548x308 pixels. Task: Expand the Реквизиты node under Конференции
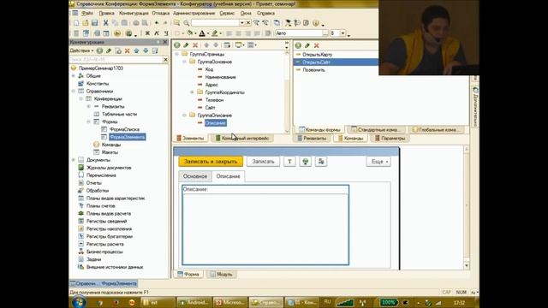click(x=89, y=106)
